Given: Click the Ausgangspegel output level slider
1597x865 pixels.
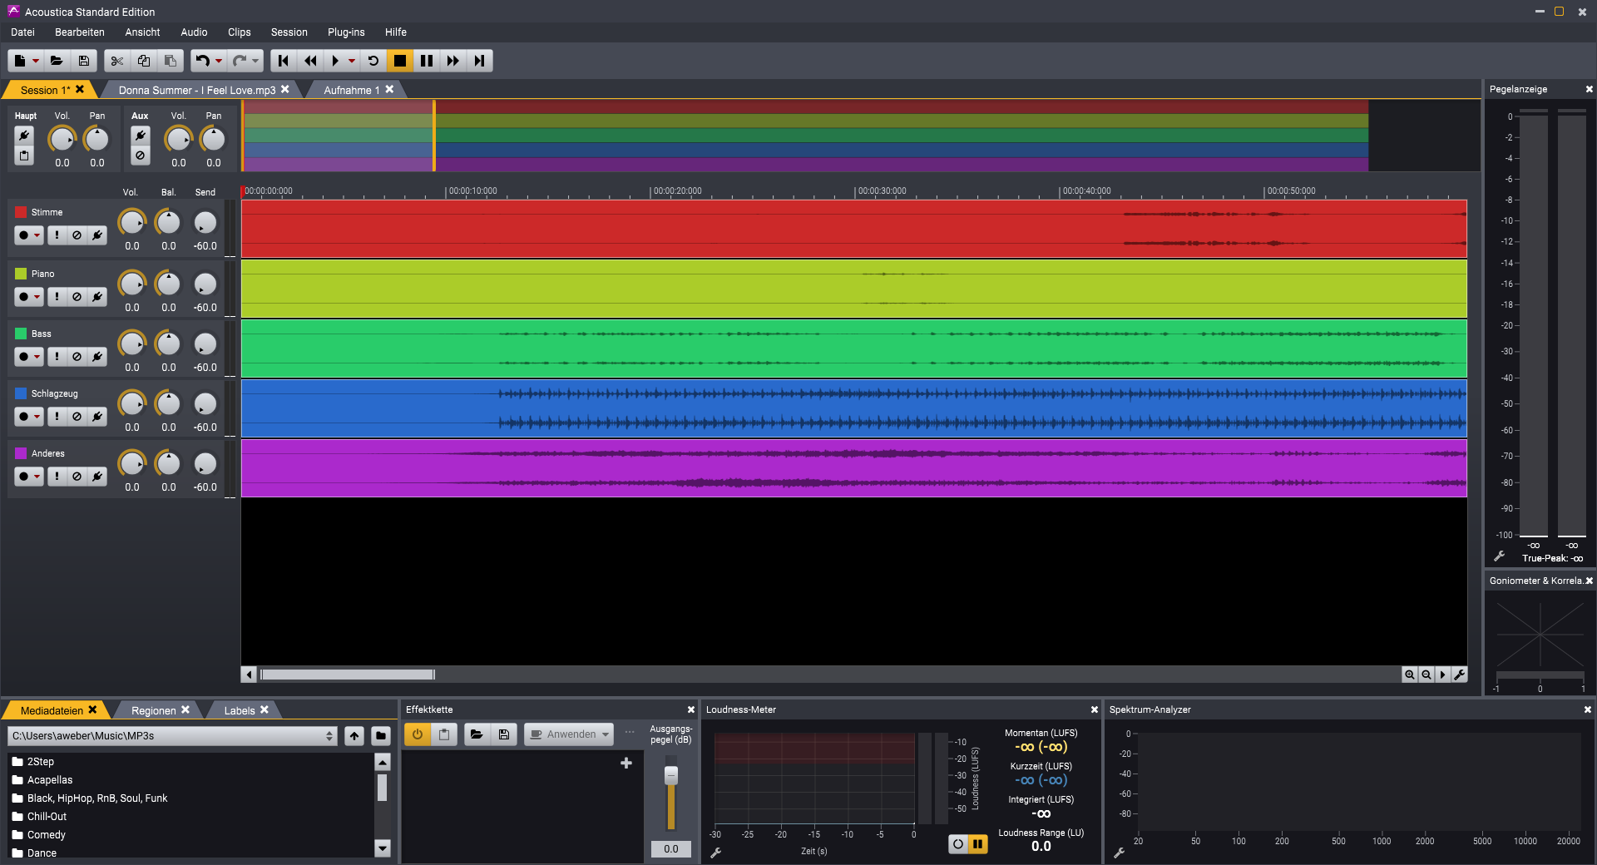Looking at the screenshot, I should (x=671, y=776).
